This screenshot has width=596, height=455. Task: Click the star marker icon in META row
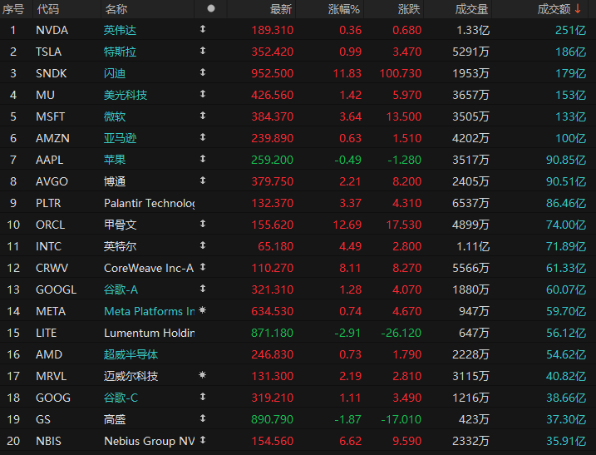click(203, 310)
